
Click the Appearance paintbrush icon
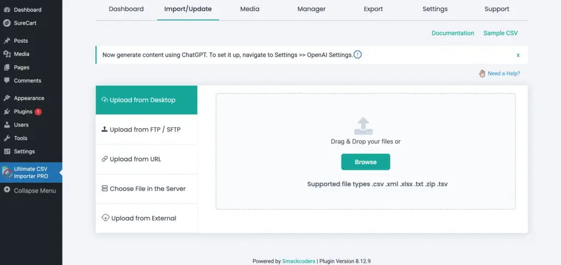(7, 98)
